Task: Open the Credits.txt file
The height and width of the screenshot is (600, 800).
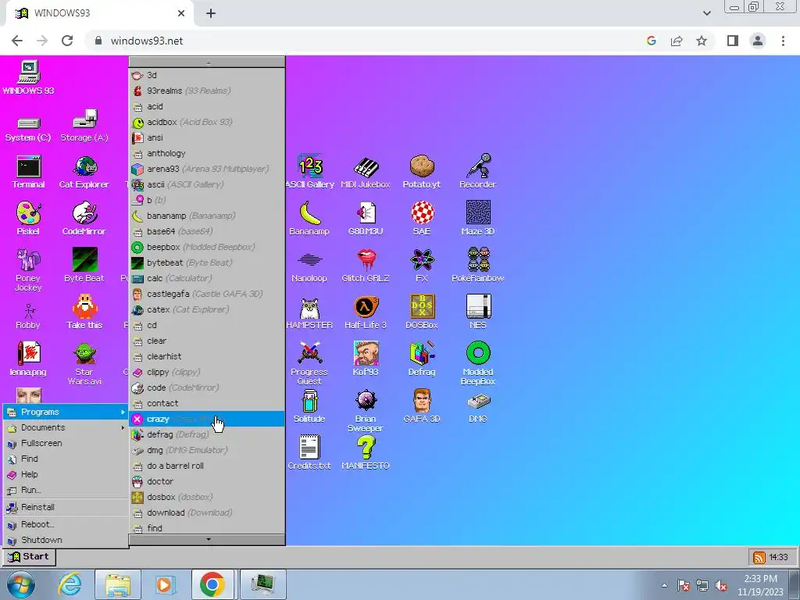Action: (x=309, y=452)
